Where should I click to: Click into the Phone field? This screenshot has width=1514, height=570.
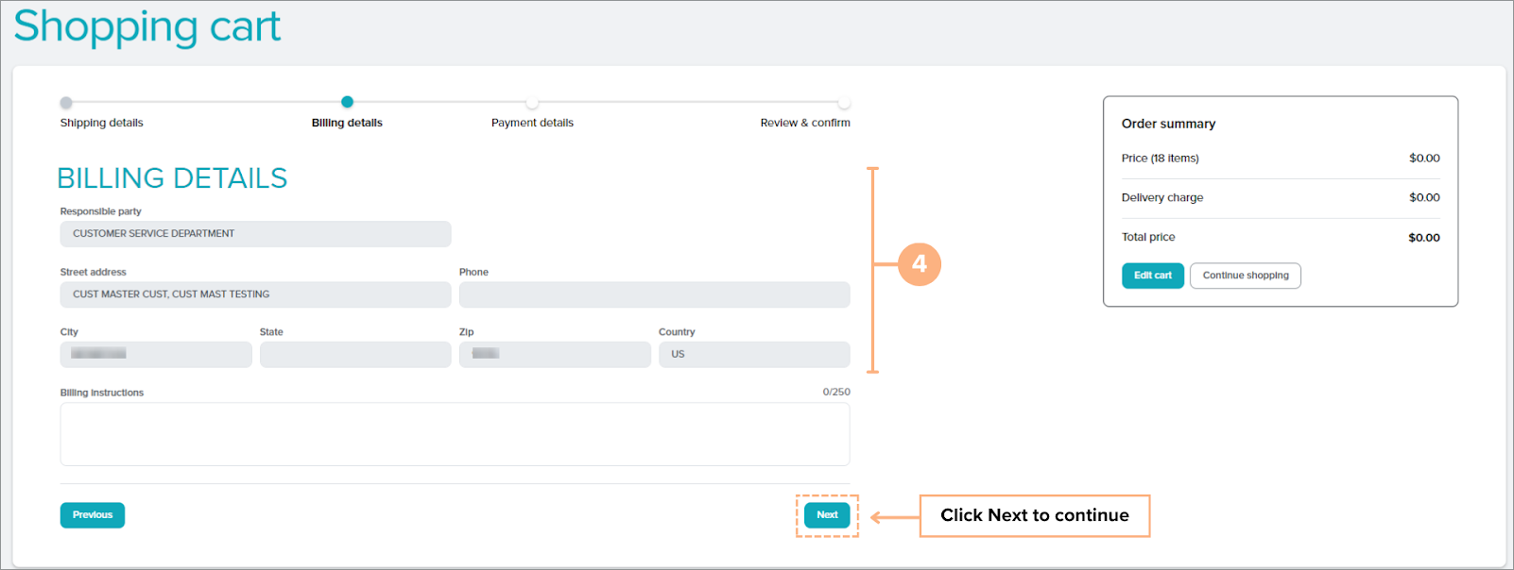tap(654, 294)
